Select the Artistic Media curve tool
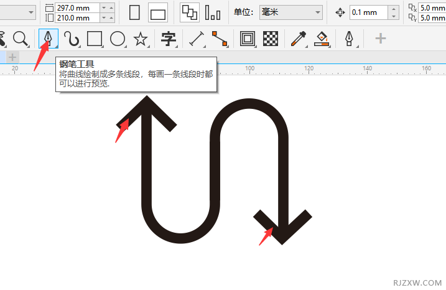Screen dimensions: 446x290 coord(72,39)
